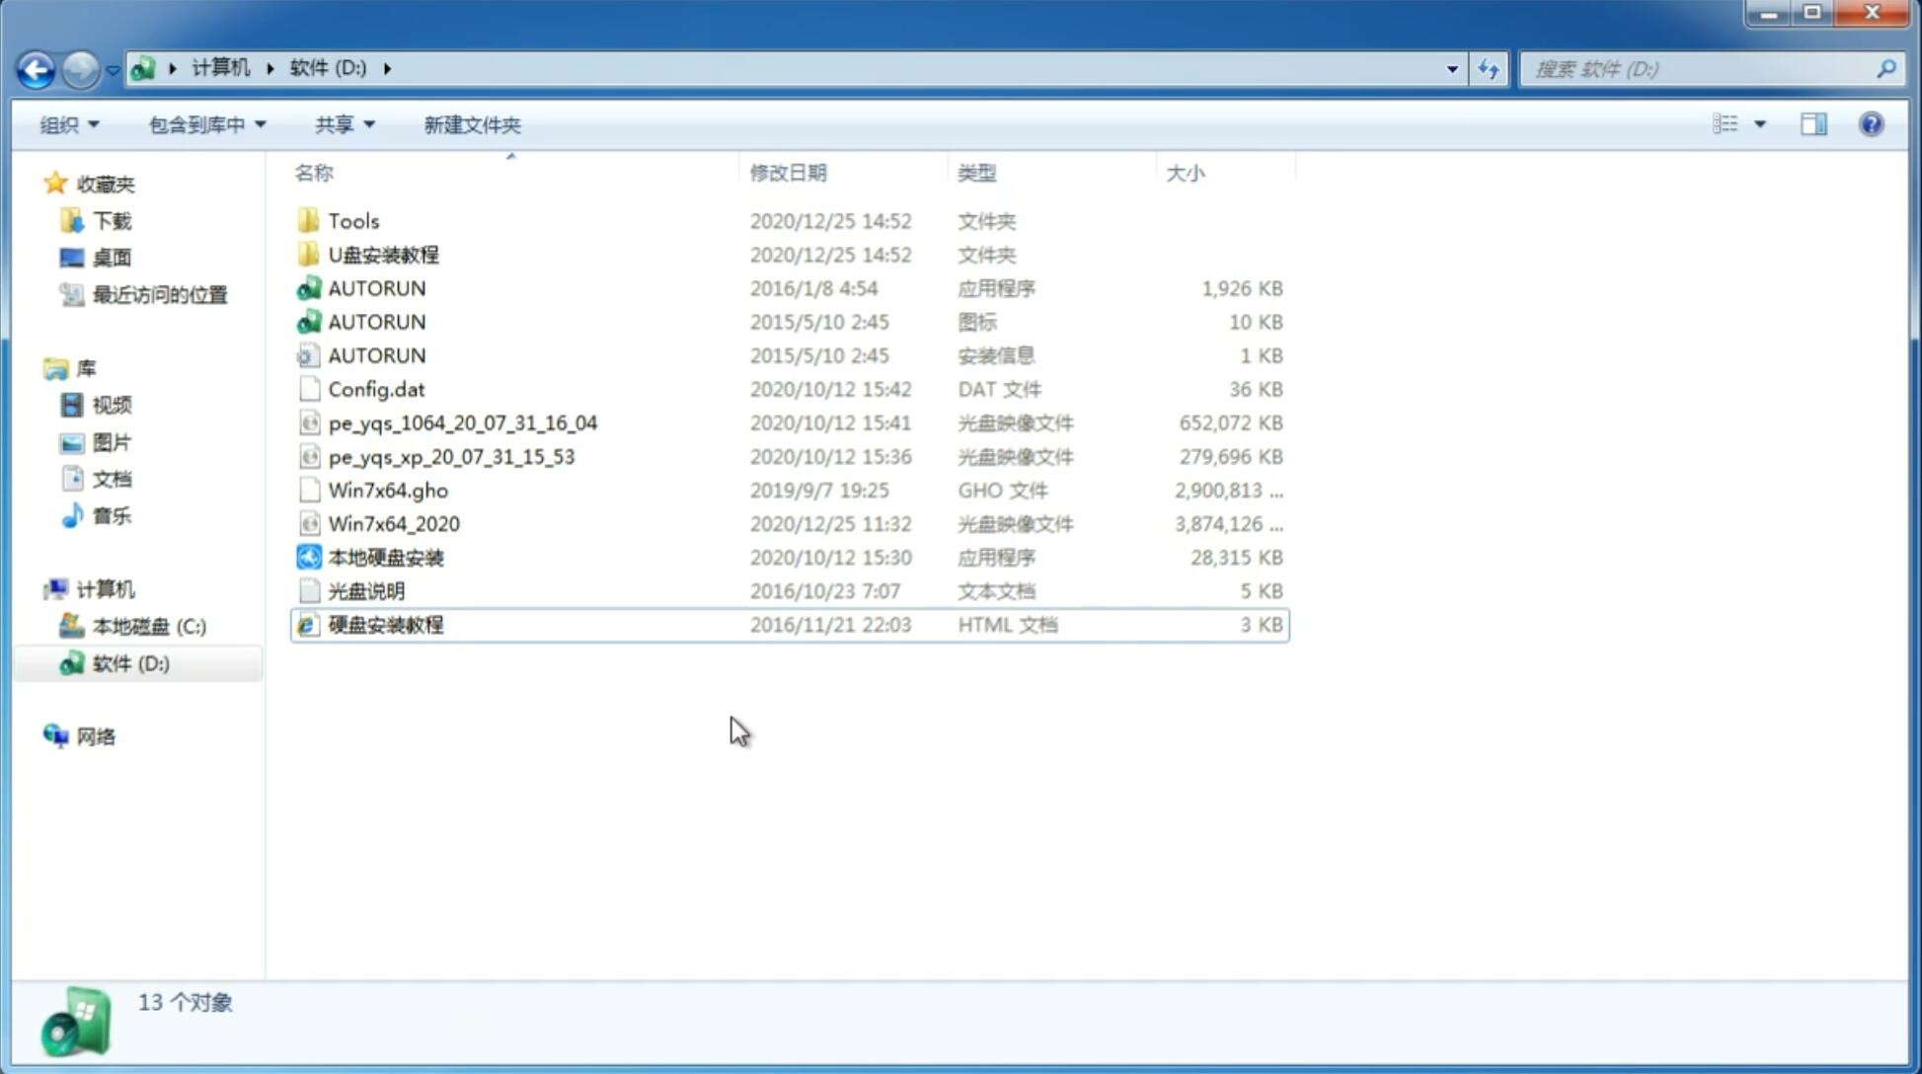The width and height of the screenshot is (1922, 1074).
Task: Click 包含到库中 button
Action: tap(203, 124)
